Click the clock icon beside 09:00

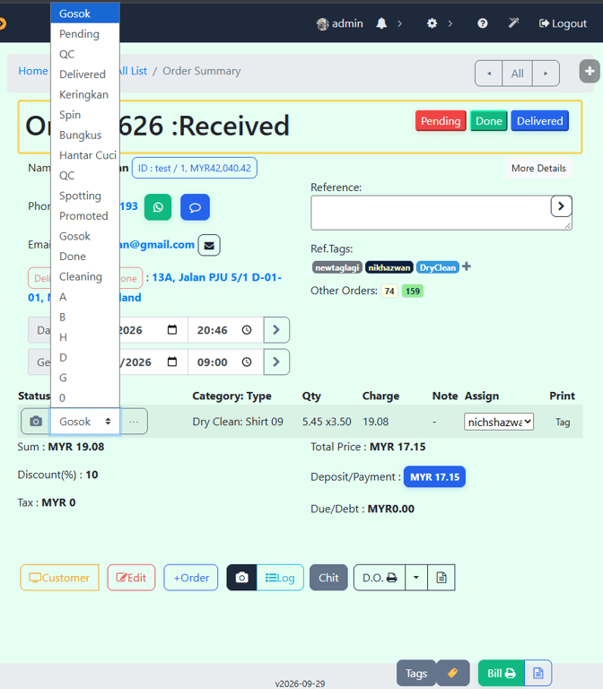(x=247, y=362)
